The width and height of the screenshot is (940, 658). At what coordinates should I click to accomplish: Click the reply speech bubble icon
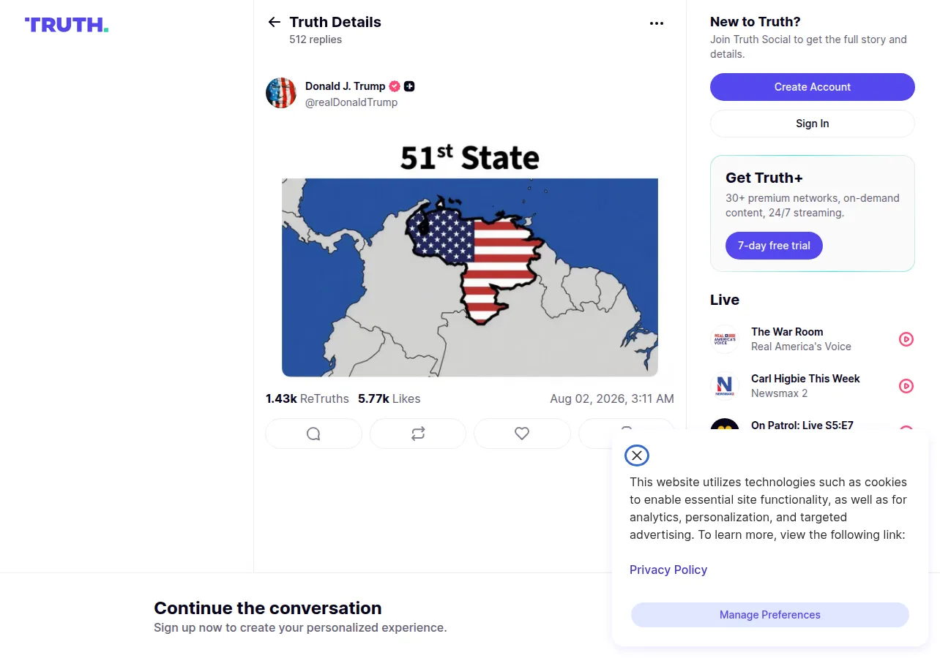pyautogui.click(x=313, y=434)
